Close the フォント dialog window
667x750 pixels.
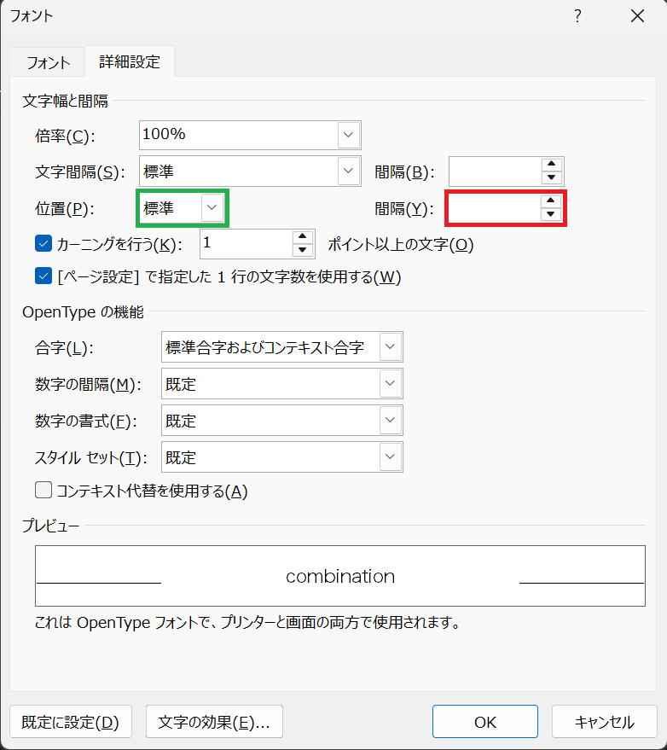tap(636, 16)
